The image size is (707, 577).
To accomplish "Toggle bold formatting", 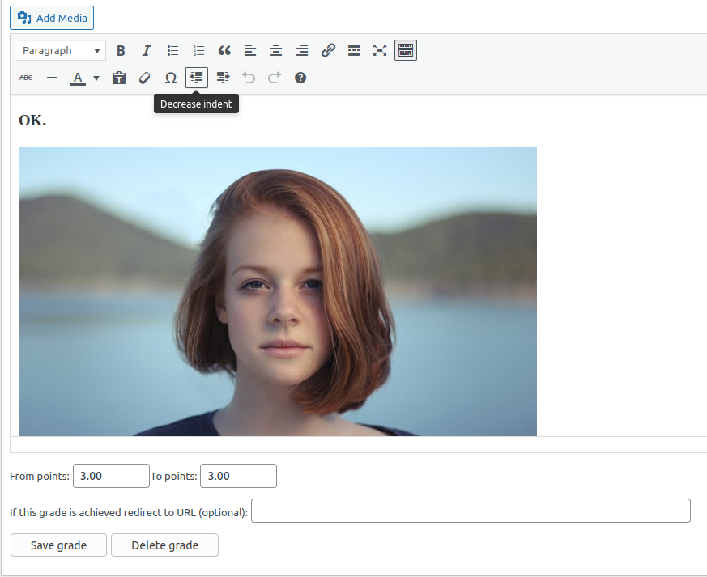I will click(121, 51).
